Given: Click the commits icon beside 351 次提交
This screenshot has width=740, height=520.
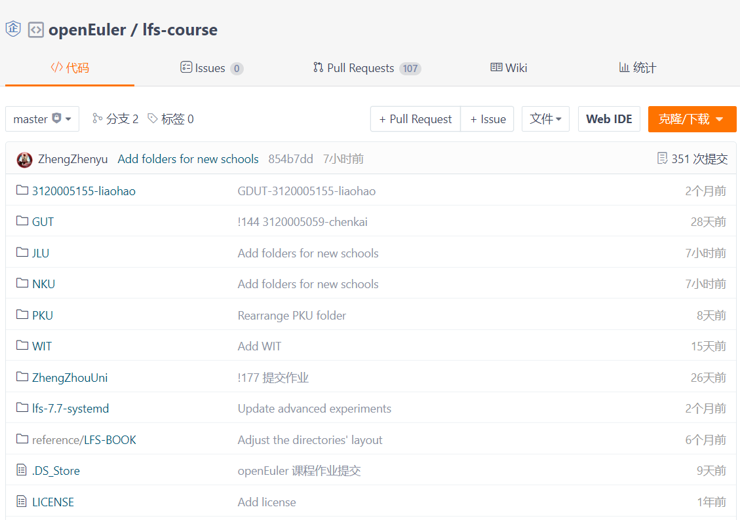Looking at the screenshot, I should tap(662, 158).
